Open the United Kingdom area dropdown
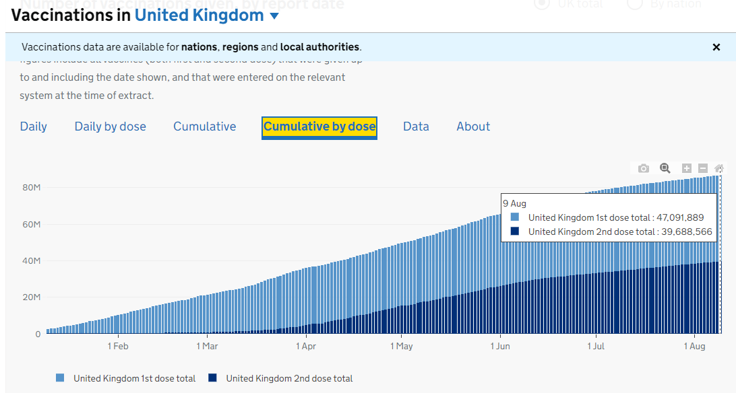The image size is (736, 393). 199,15
